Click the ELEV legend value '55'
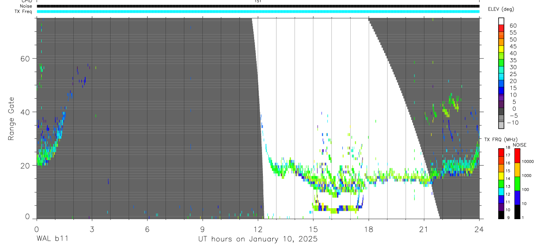Viewport: 539px width, 248px height. pyautogui.click(x=513, y=33)
